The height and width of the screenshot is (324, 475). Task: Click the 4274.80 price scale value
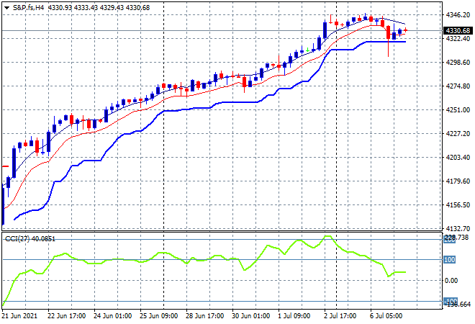point(458,86)
